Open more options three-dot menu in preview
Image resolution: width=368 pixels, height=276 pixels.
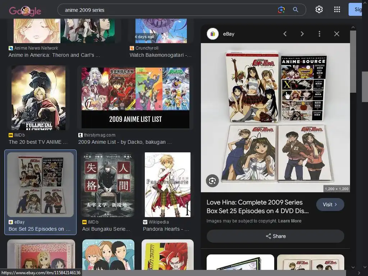click(319, 34)
